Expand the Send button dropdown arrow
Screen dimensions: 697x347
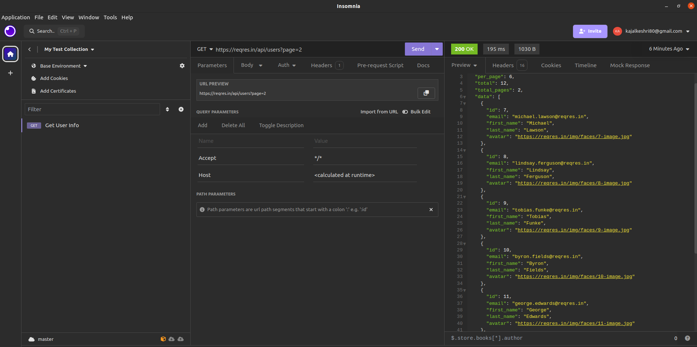437,49
